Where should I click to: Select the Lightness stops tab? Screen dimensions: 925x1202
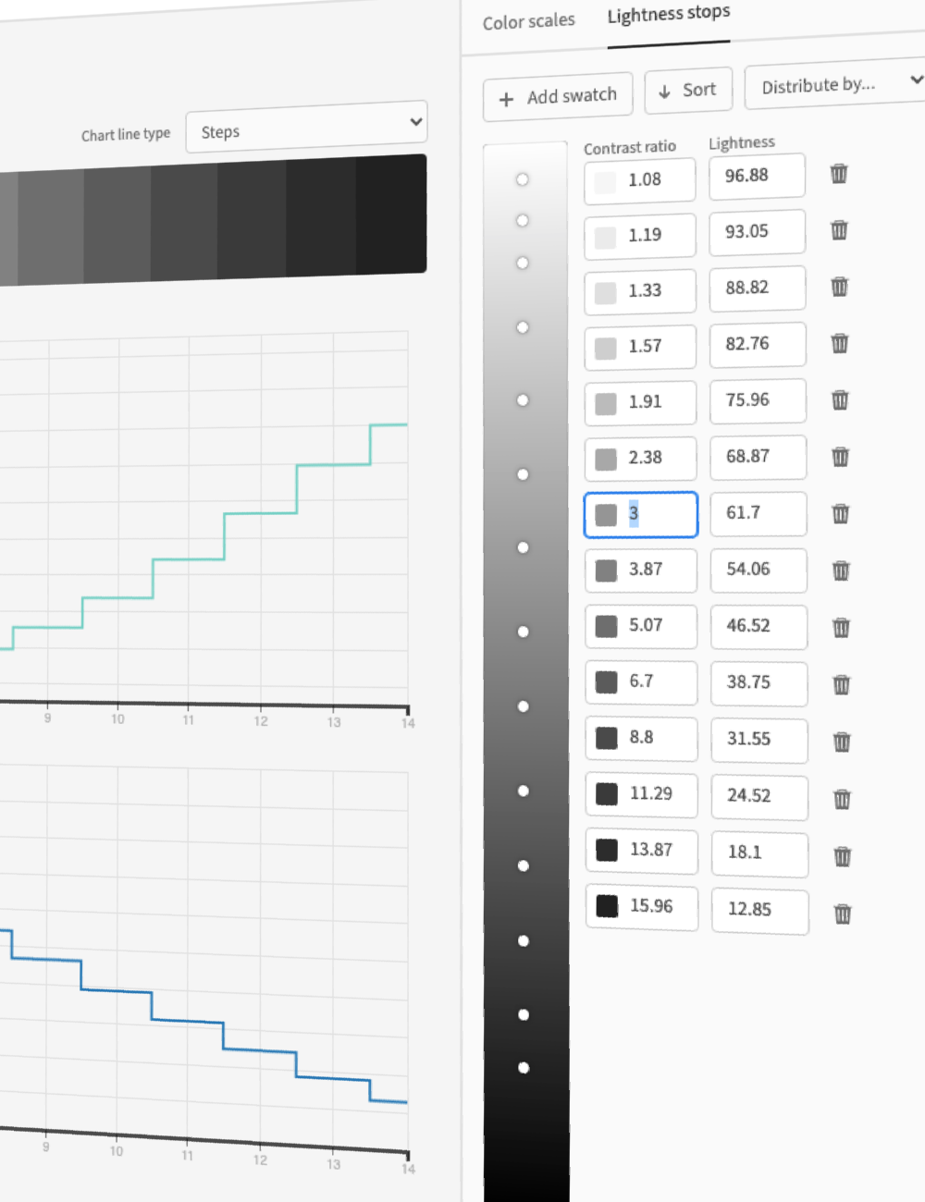point(668,15)
